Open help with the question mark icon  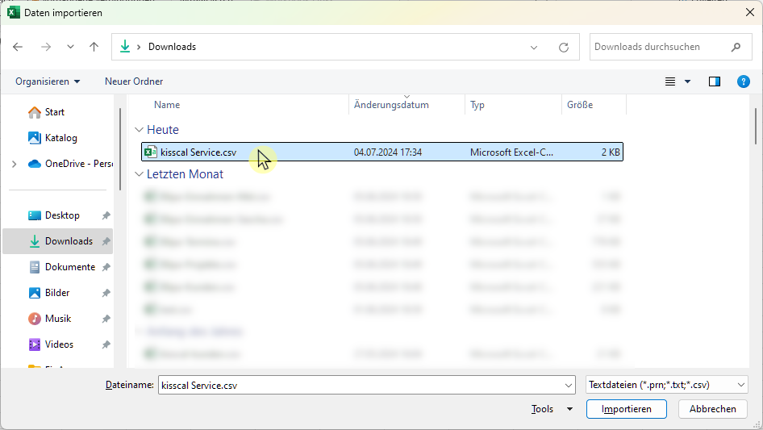tap(744, 81)
